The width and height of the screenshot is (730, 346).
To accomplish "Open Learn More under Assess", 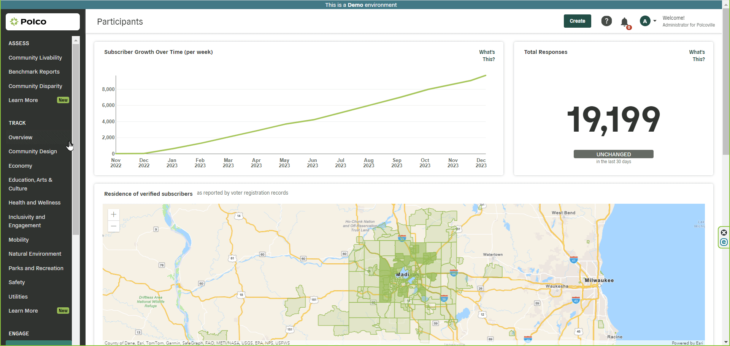I will 23,100.
